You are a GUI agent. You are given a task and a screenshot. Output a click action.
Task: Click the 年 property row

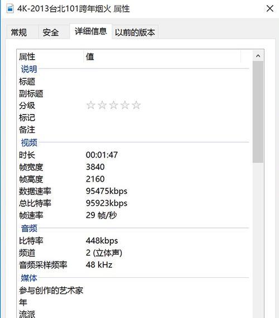coord(133,302)
